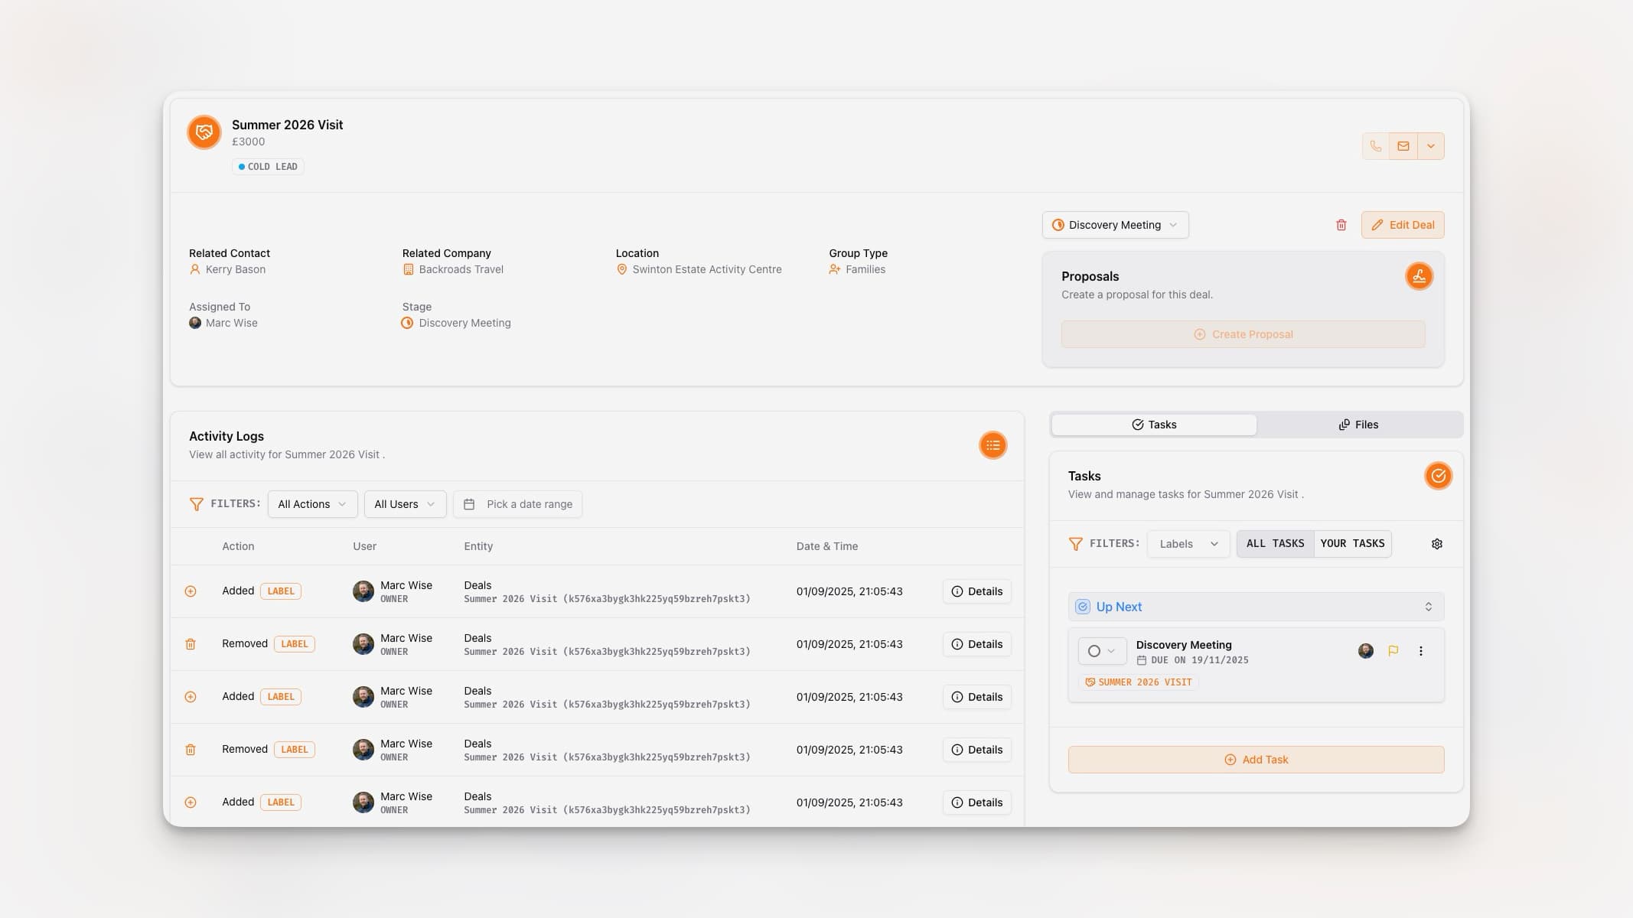Click the Pick a date range field
The height and width of the screenshot is (918, 1633).
pyautogui.click(x=518, y=504)
